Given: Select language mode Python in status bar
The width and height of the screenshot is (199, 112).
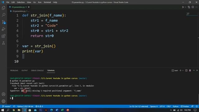Looking at the screenshot, I should [176, 106].
